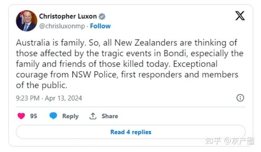Follow the chrisluxonmp account
The width and height of the screenshot is (261, 152).
100,26
